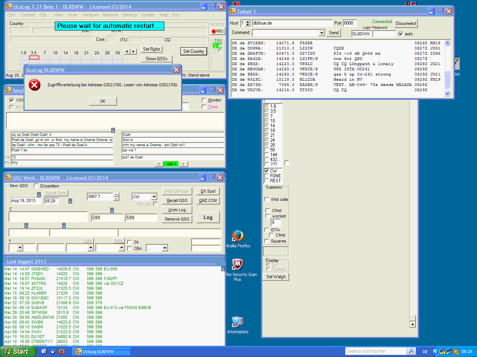Select TRX 2 radio button
The height and width of the screenshot is (357, 477).
coord(220,51)
